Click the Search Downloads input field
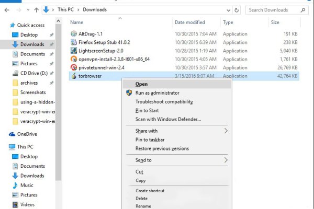Image resolution: width=314 pixels, height=209 pixels. pyautogui.click(x=272, y=10)
